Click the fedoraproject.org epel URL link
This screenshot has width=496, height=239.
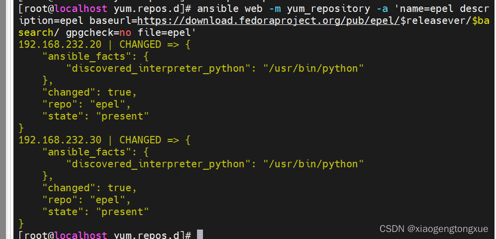point(269,21)
